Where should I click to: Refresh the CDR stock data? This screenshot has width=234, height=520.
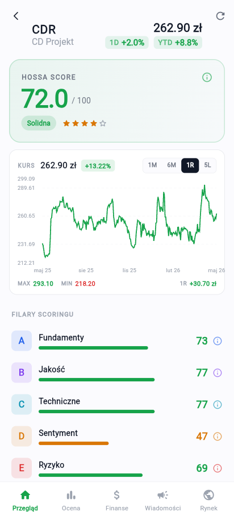click(220, 16)
